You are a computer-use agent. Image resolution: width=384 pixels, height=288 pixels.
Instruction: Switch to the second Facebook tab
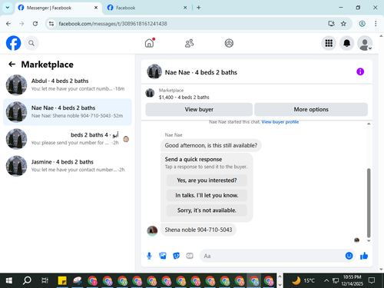[x=147, y=8]
